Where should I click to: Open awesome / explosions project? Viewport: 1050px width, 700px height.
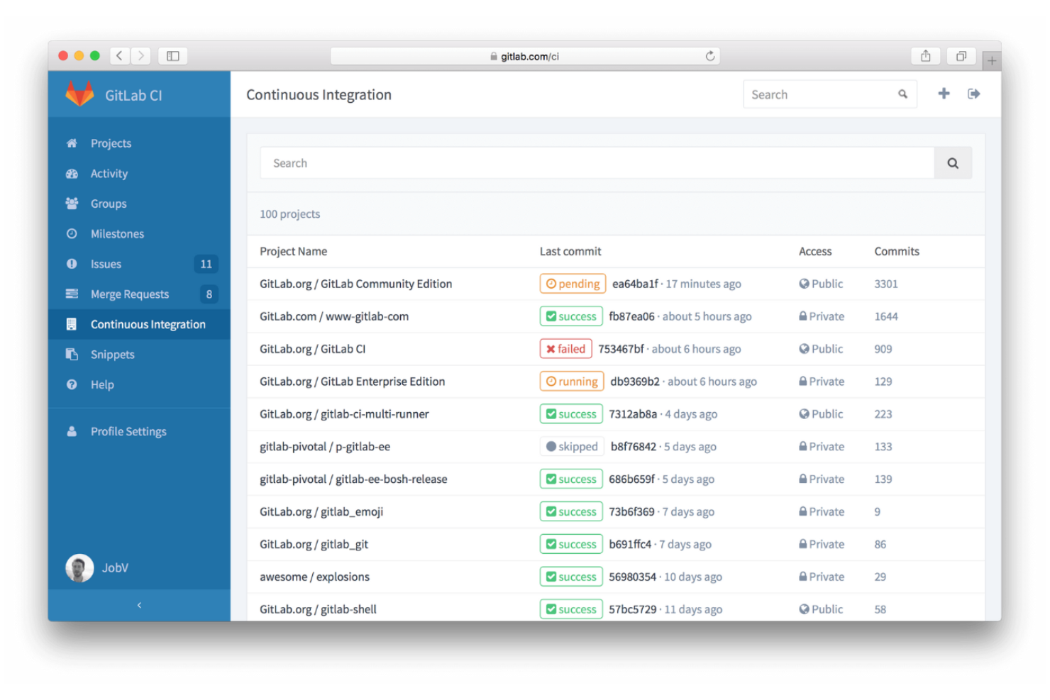pyautogui.click(x=314, y=577)
